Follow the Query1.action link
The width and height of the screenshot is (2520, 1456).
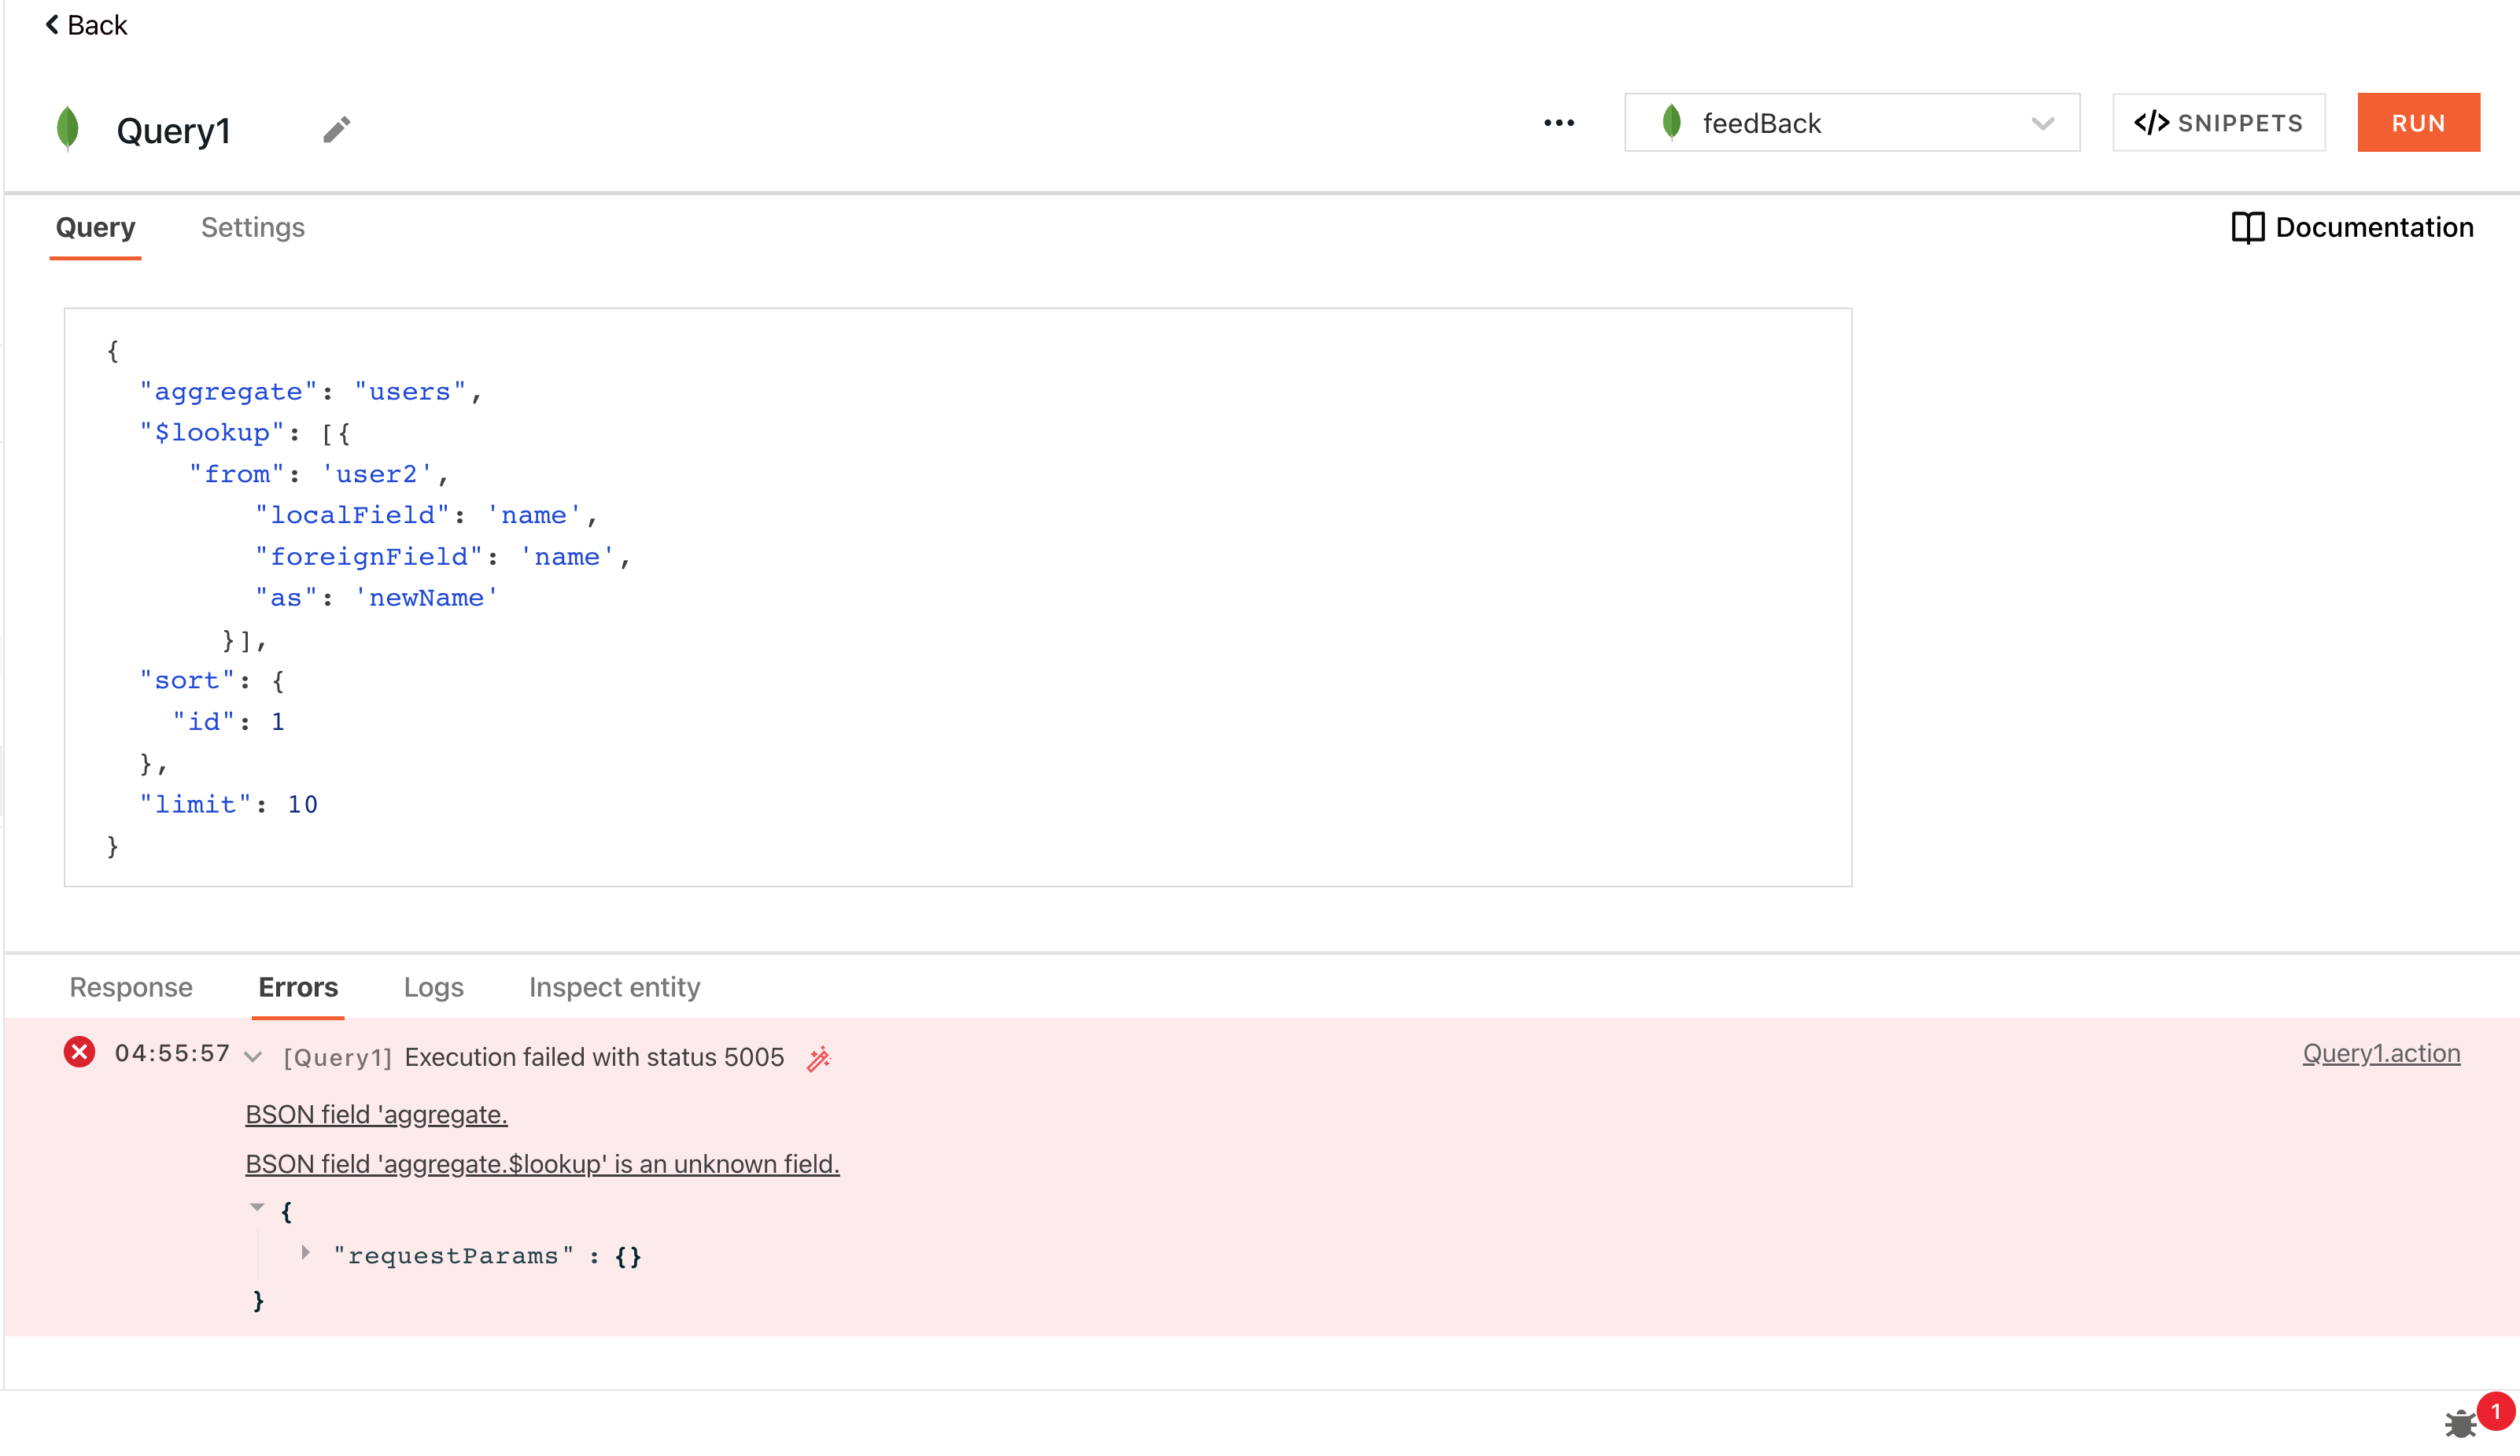click(2380, 1053)
